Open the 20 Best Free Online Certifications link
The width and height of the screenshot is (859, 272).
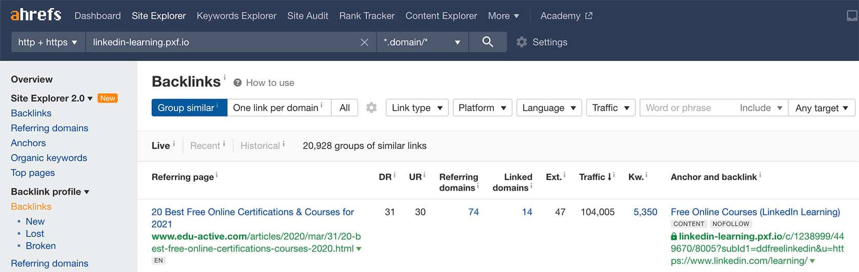point(253,218)
